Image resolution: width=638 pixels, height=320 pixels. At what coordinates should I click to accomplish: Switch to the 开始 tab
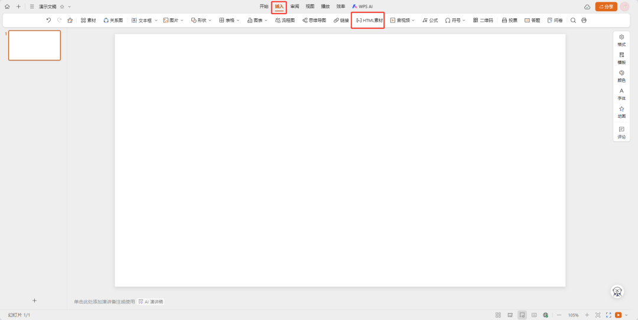[x=263, y=6]
